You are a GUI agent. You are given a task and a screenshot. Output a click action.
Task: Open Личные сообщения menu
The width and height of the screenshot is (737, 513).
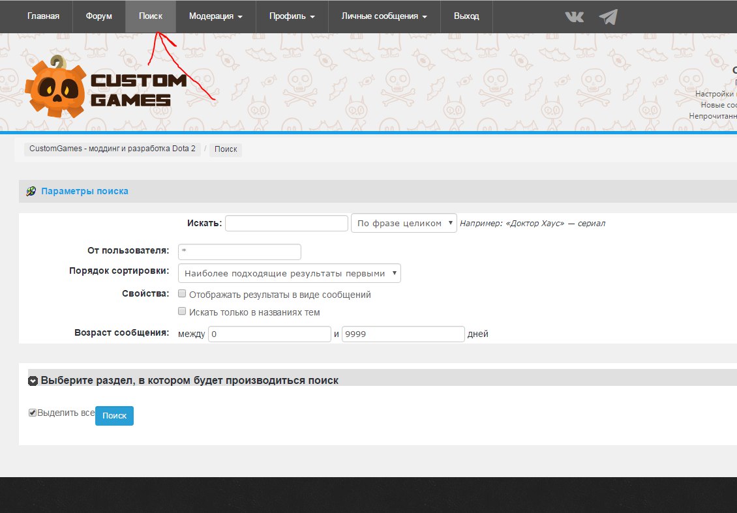[x=384, y=16]
